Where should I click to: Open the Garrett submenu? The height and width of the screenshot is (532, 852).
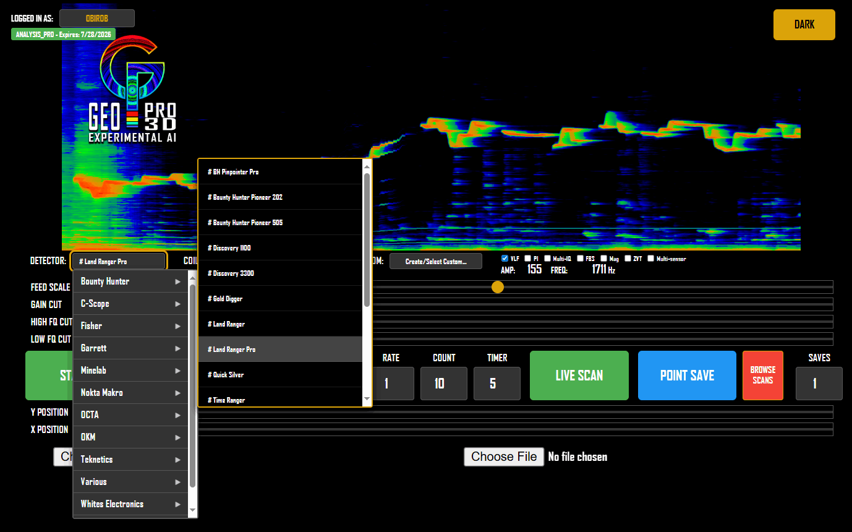(130, 348)
